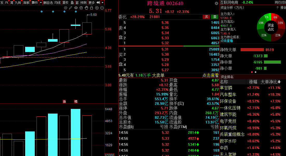
Task: Click first blue diamond event marker
Action: [41, 11]
